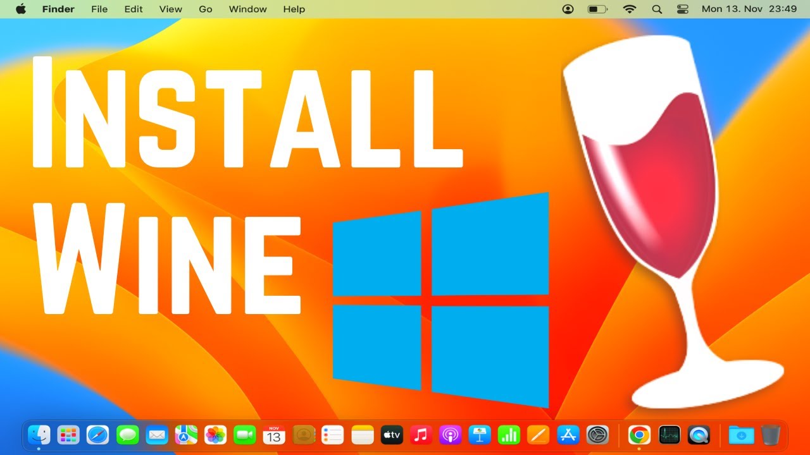Open Calendar showing Nov 13
Image resolution: width=810 pixels, height=455 pixels.
[274, 435]
